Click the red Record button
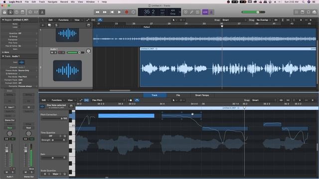 (127, 12)
